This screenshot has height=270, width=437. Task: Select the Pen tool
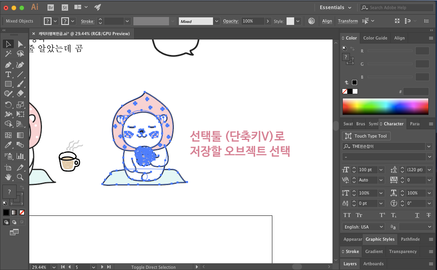click(x=8, y=65)
